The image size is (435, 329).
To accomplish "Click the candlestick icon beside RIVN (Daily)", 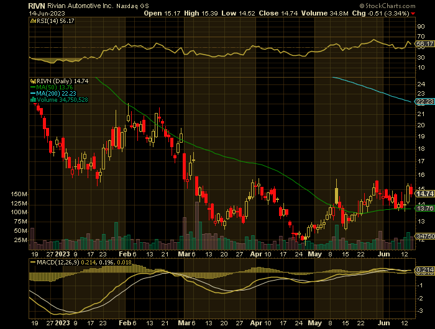I will [33, 81].
